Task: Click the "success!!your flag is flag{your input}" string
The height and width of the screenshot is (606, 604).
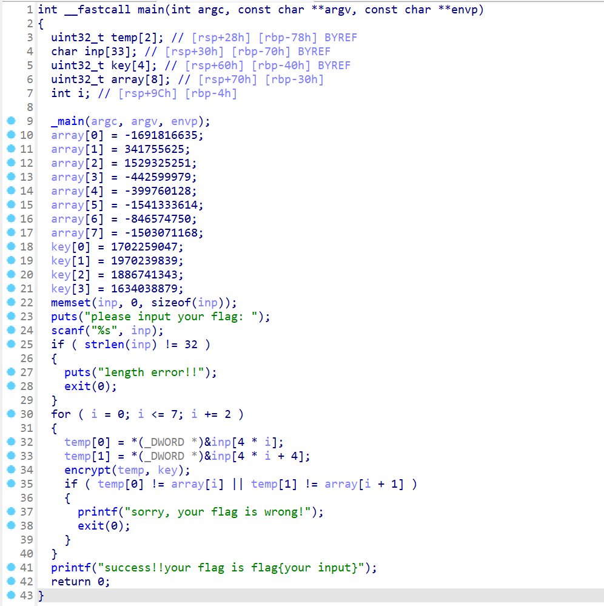Action: (230, 567)
